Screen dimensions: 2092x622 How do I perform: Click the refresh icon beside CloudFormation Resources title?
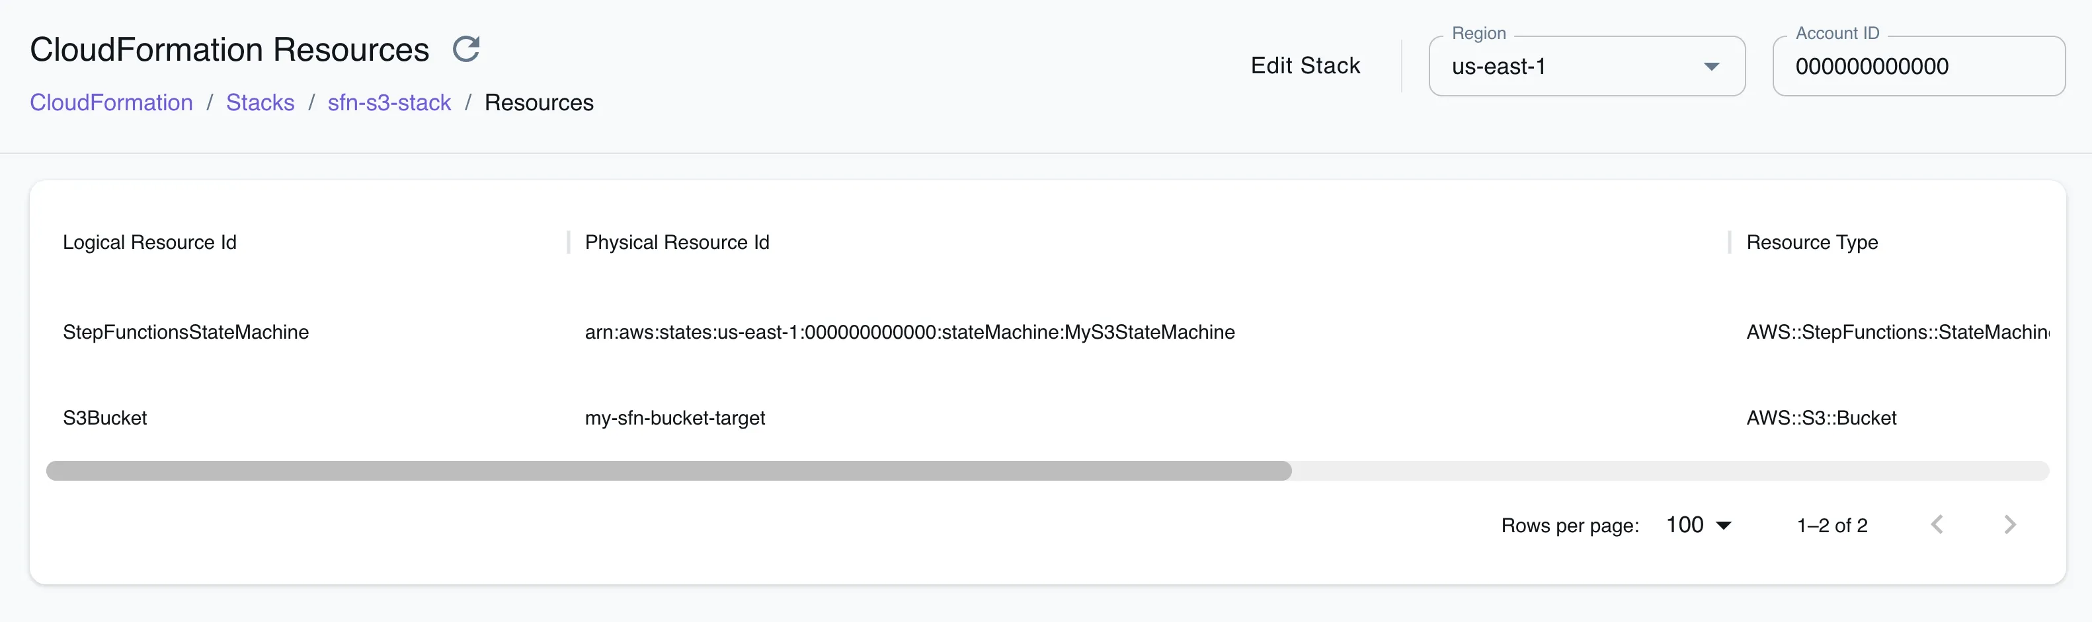pyautogui.click(x=466, y=50)
